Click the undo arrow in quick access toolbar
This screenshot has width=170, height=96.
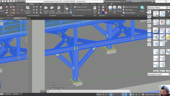click(17, 1)
